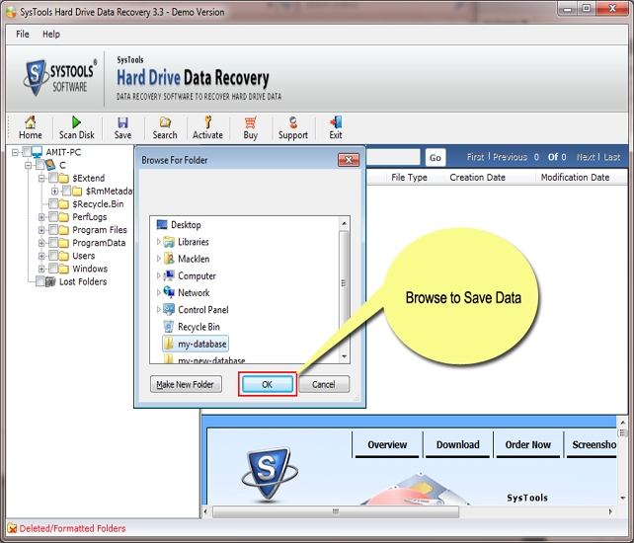634x543 pixels.
Task: Expand Libraries in Browse dialog
Action: pos(158,242)
